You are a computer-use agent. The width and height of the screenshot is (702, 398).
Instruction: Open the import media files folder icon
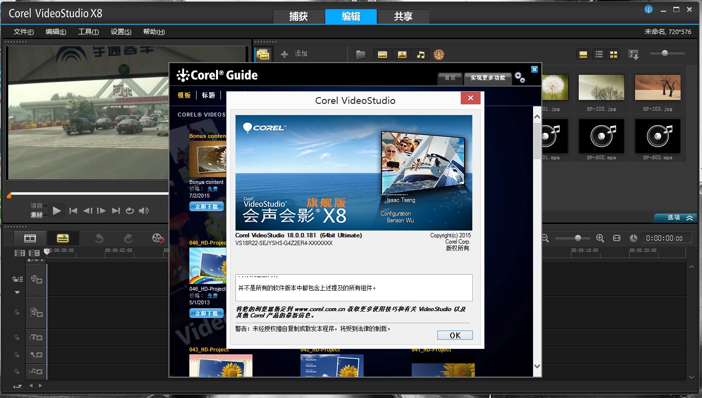(361, 55)
